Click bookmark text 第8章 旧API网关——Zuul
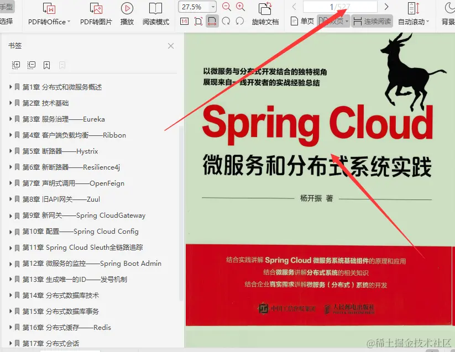Viewport: 455px width, 352px height. 61,199
